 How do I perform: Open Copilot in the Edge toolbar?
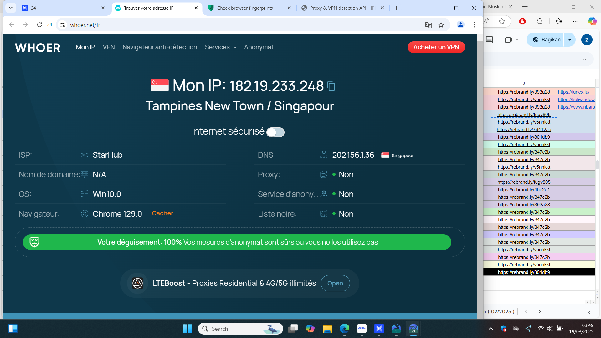point(592,21)
